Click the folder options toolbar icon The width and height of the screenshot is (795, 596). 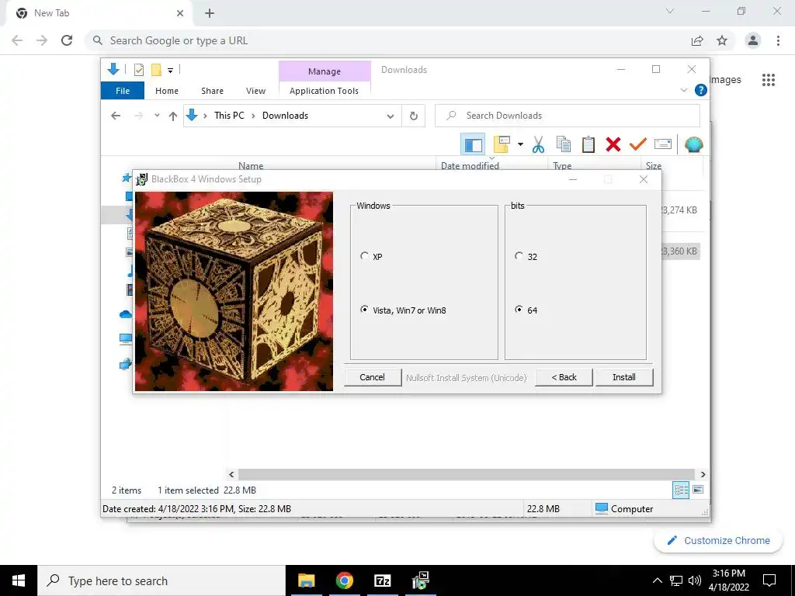502,144
